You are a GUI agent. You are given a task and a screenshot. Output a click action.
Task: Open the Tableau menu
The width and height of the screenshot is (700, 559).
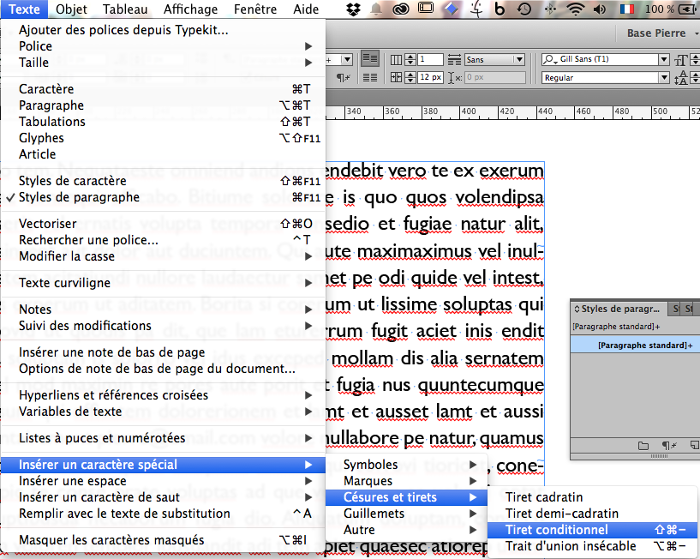(x=125, y=9)
